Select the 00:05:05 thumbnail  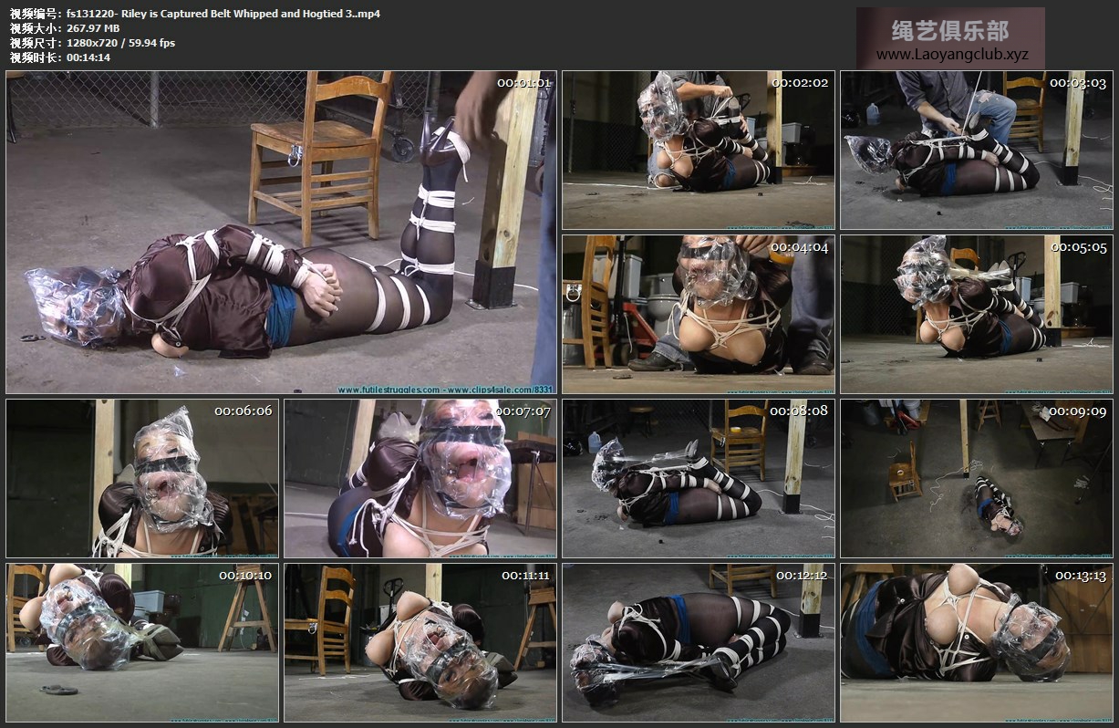[x=976, y=315]
